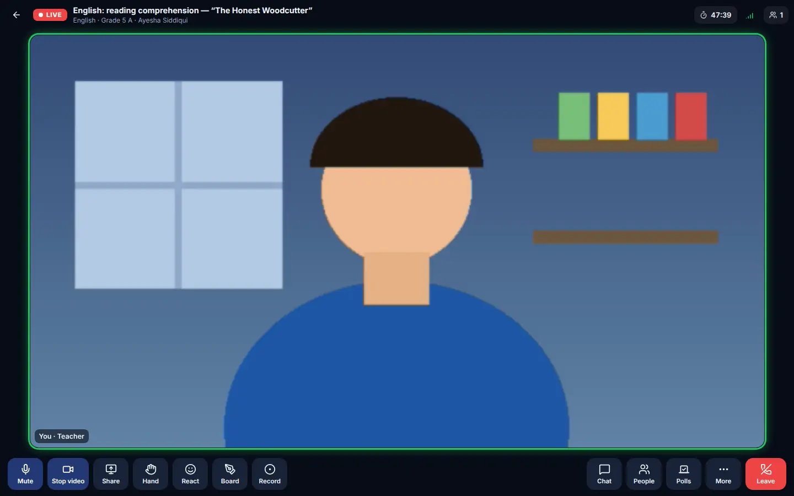Show the People list
This screenshot has width=794, height=496.
point(644,474)
